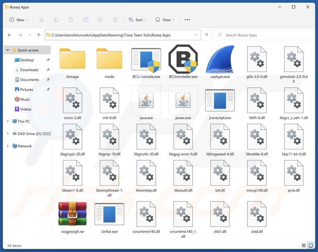
Task: Select the libgcrypt-20.dll file icon
Action: pyautogui.click(x=72, y=136)
